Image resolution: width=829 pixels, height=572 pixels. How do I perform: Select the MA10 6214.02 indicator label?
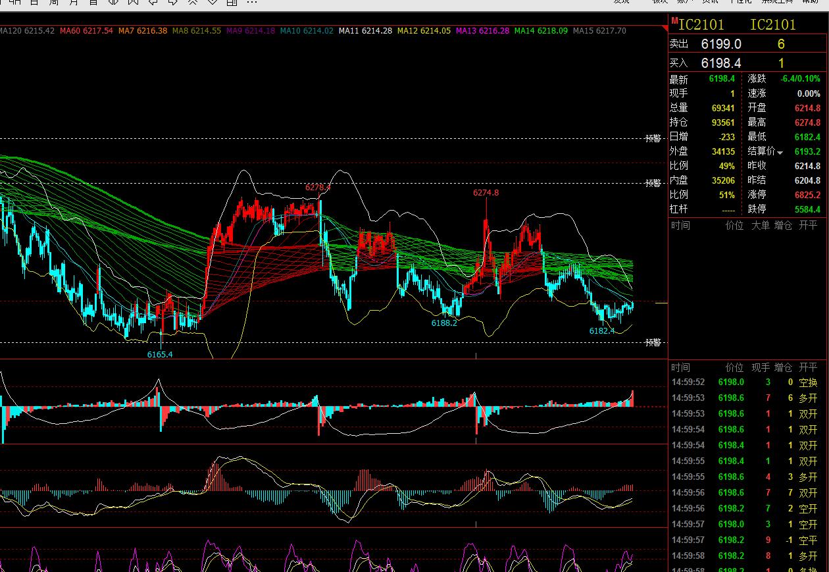point(307,31)
